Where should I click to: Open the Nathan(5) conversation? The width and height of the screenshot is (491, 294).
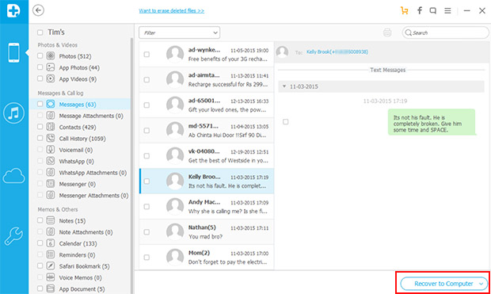pyautogui.click(x=207, y=232)
